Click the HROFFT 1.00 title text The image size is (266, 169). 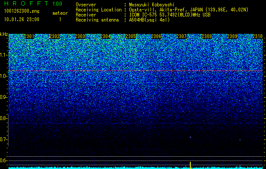pos(33,3)
